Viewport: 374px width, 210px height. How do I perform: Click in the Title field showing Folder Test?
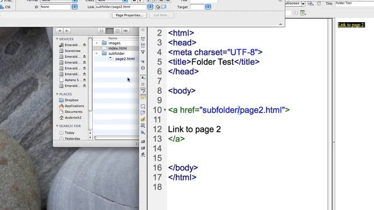click(x=354, y=3)
